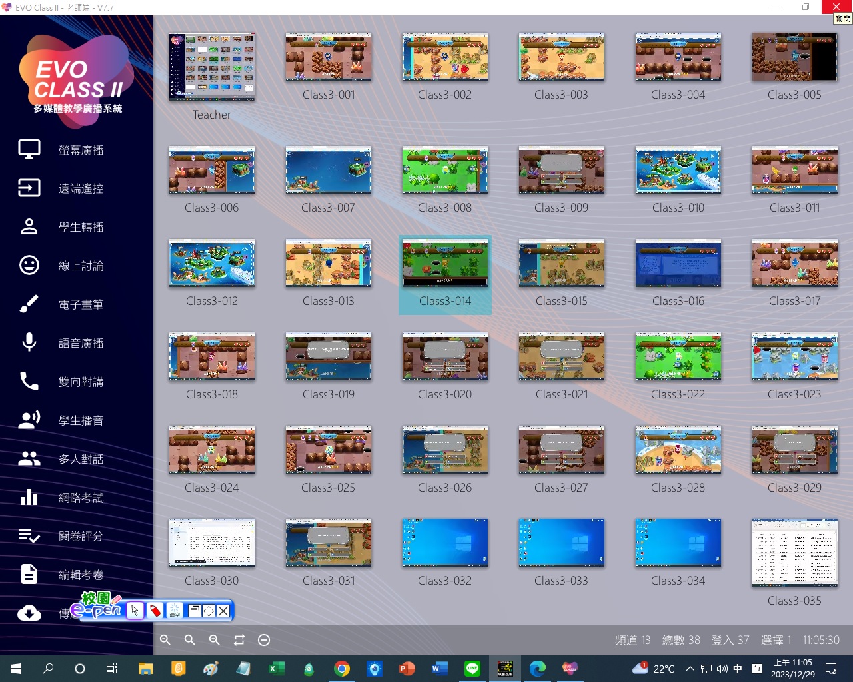Click the zoom out magnifier icon
The width and height of the screenshot is (853, 682).
click(x=165, y=640)
